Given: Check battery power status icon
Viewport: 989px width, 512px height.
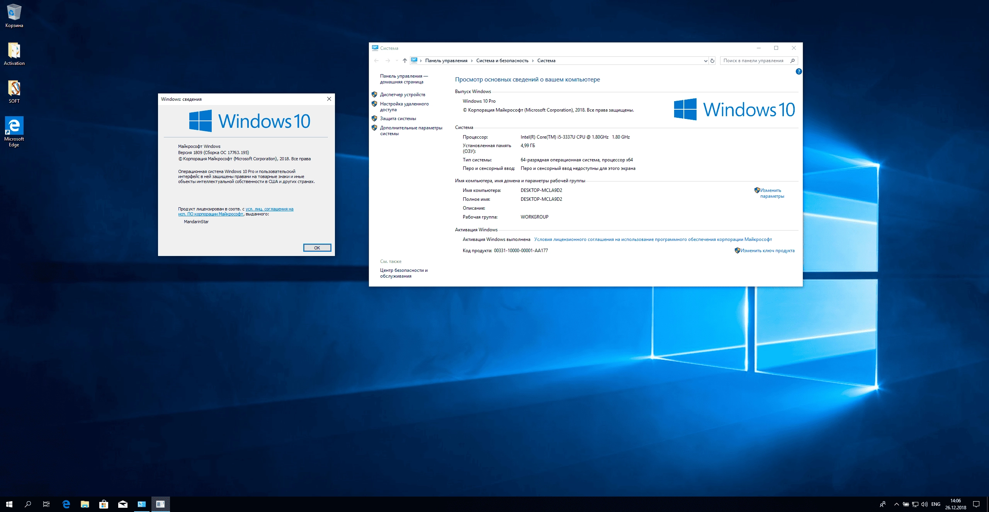Looking at the screenshot, I should tap(906, 504).
